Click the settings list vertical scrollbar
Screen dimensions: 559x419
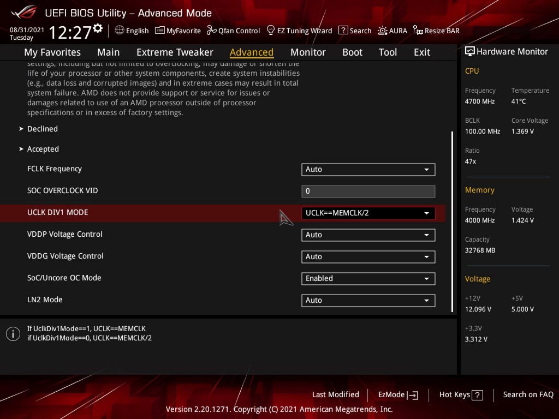pyautogui.click(x=452, y=222)
